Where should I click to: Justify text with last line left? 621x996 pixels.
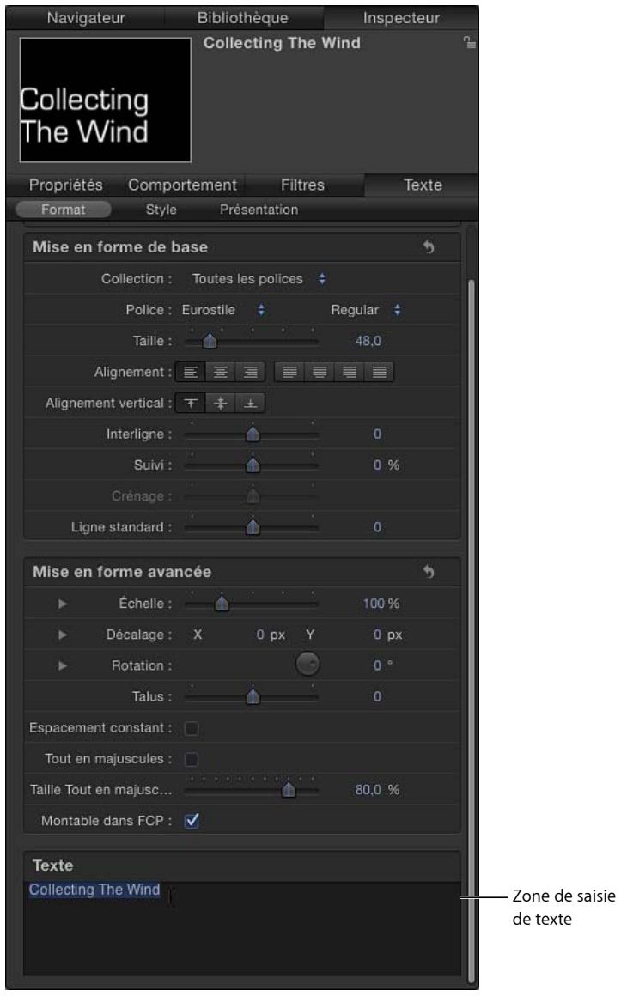click(x=289, y=373)
